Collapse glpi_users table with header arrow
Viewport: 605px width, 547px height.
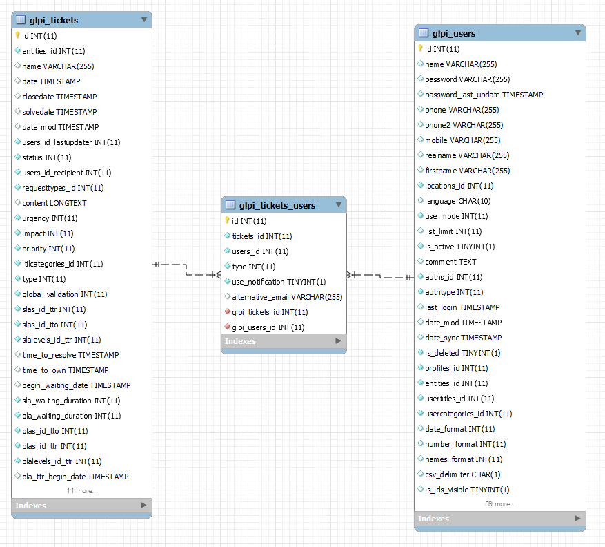coord(577,33)
